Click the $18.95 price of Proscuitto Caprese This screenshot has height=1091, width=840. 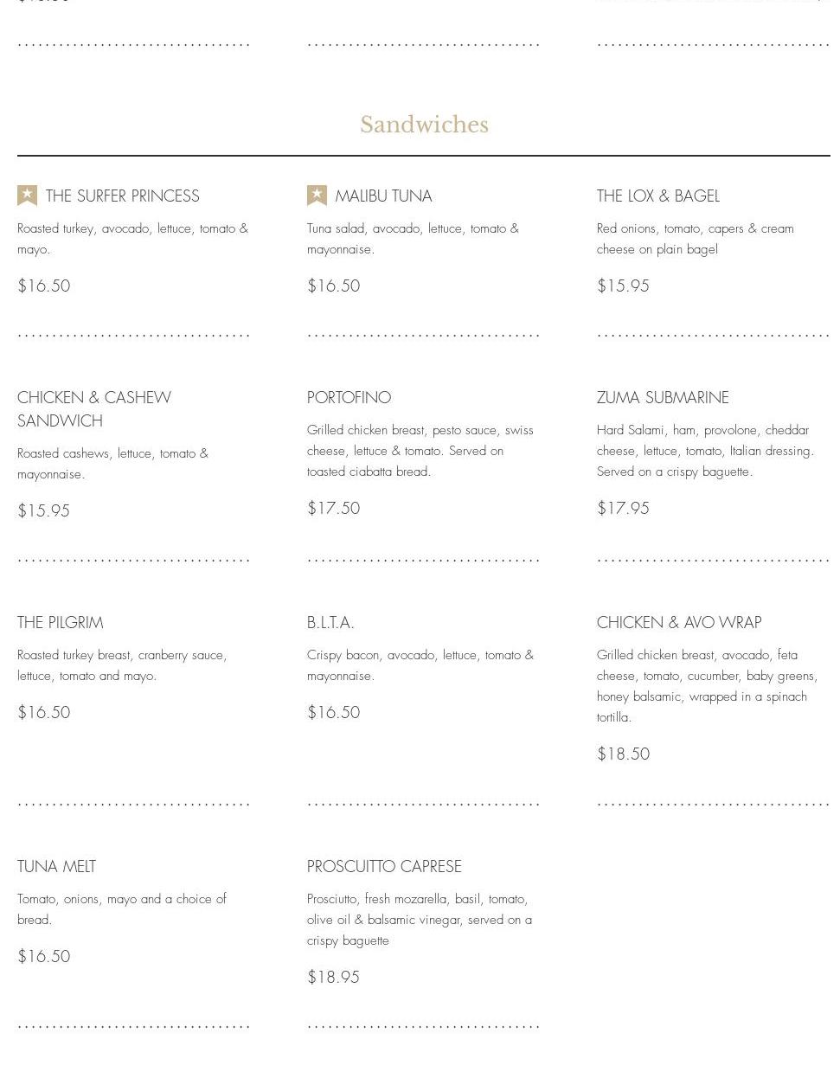pyautogui.click(x=333, y=978)
